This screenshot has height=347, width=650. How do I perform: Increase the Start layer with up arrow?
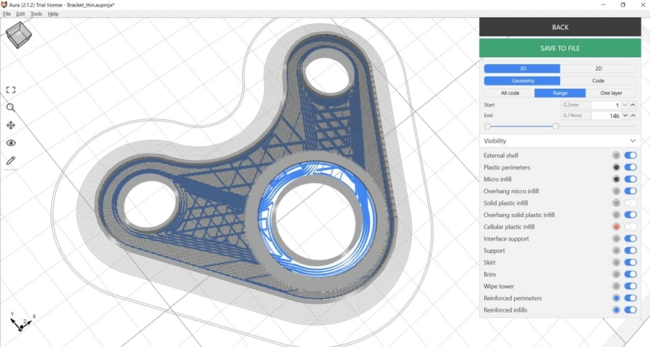(x=633, y=105)
